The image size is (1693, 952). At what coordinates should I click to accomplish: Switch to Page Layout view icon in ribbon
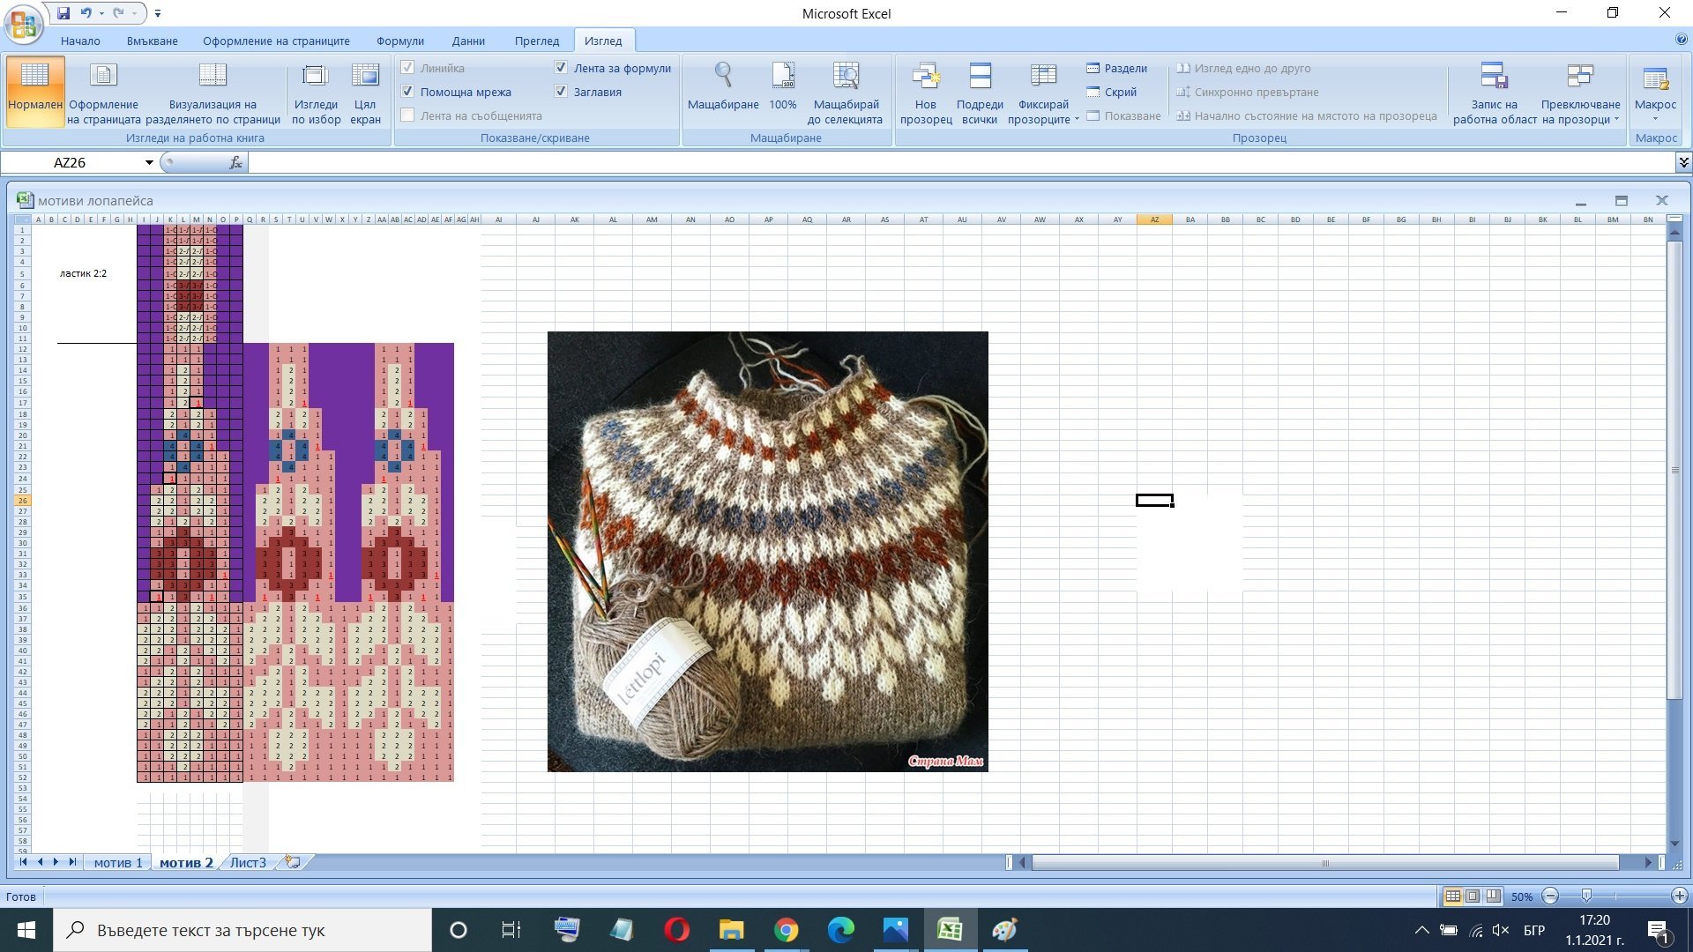pyautogui.click(x=103, y=77)
